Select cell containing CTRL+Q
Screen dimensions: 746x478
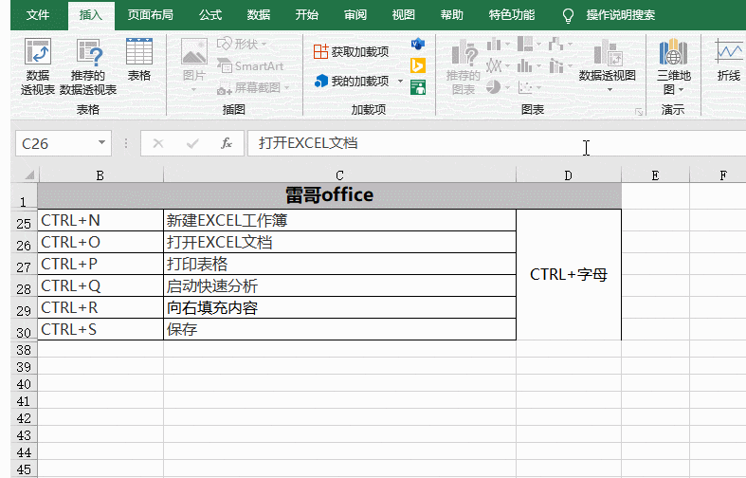tap(100, 286)
